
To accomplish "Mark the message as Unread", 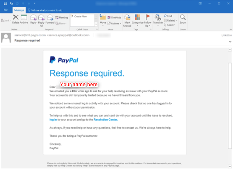I will pos(127,21).
